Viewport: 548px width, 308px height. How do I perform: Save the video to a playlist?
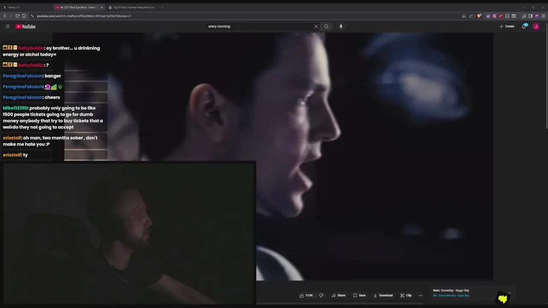[359, 295]
